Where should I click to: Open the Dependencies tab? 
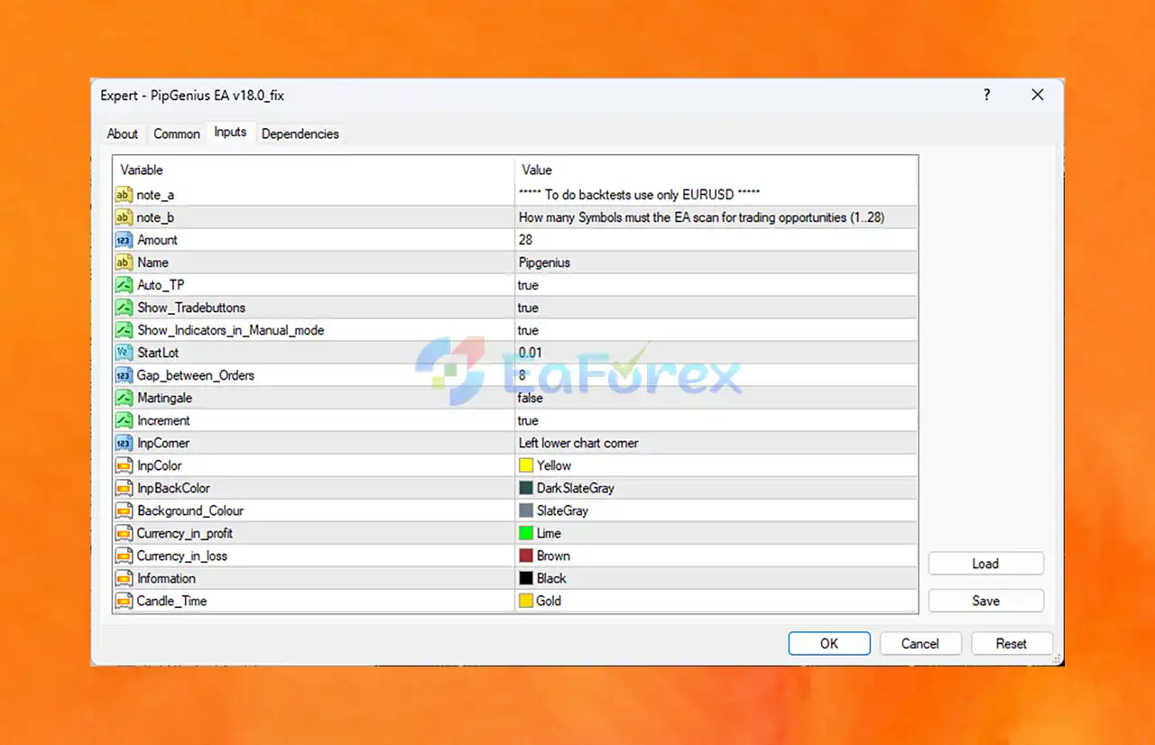300,133
